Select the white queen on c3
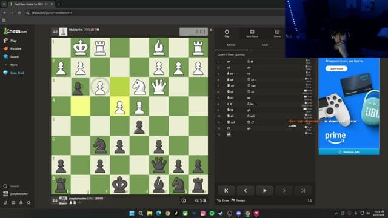 (x=159, y=87)
